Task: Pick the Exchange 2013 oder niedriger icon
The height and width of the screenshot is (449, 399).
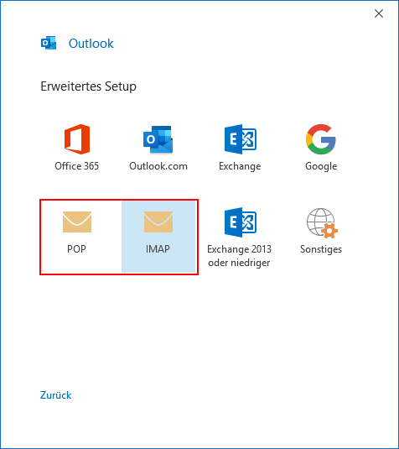Action: tap(241, 222)
